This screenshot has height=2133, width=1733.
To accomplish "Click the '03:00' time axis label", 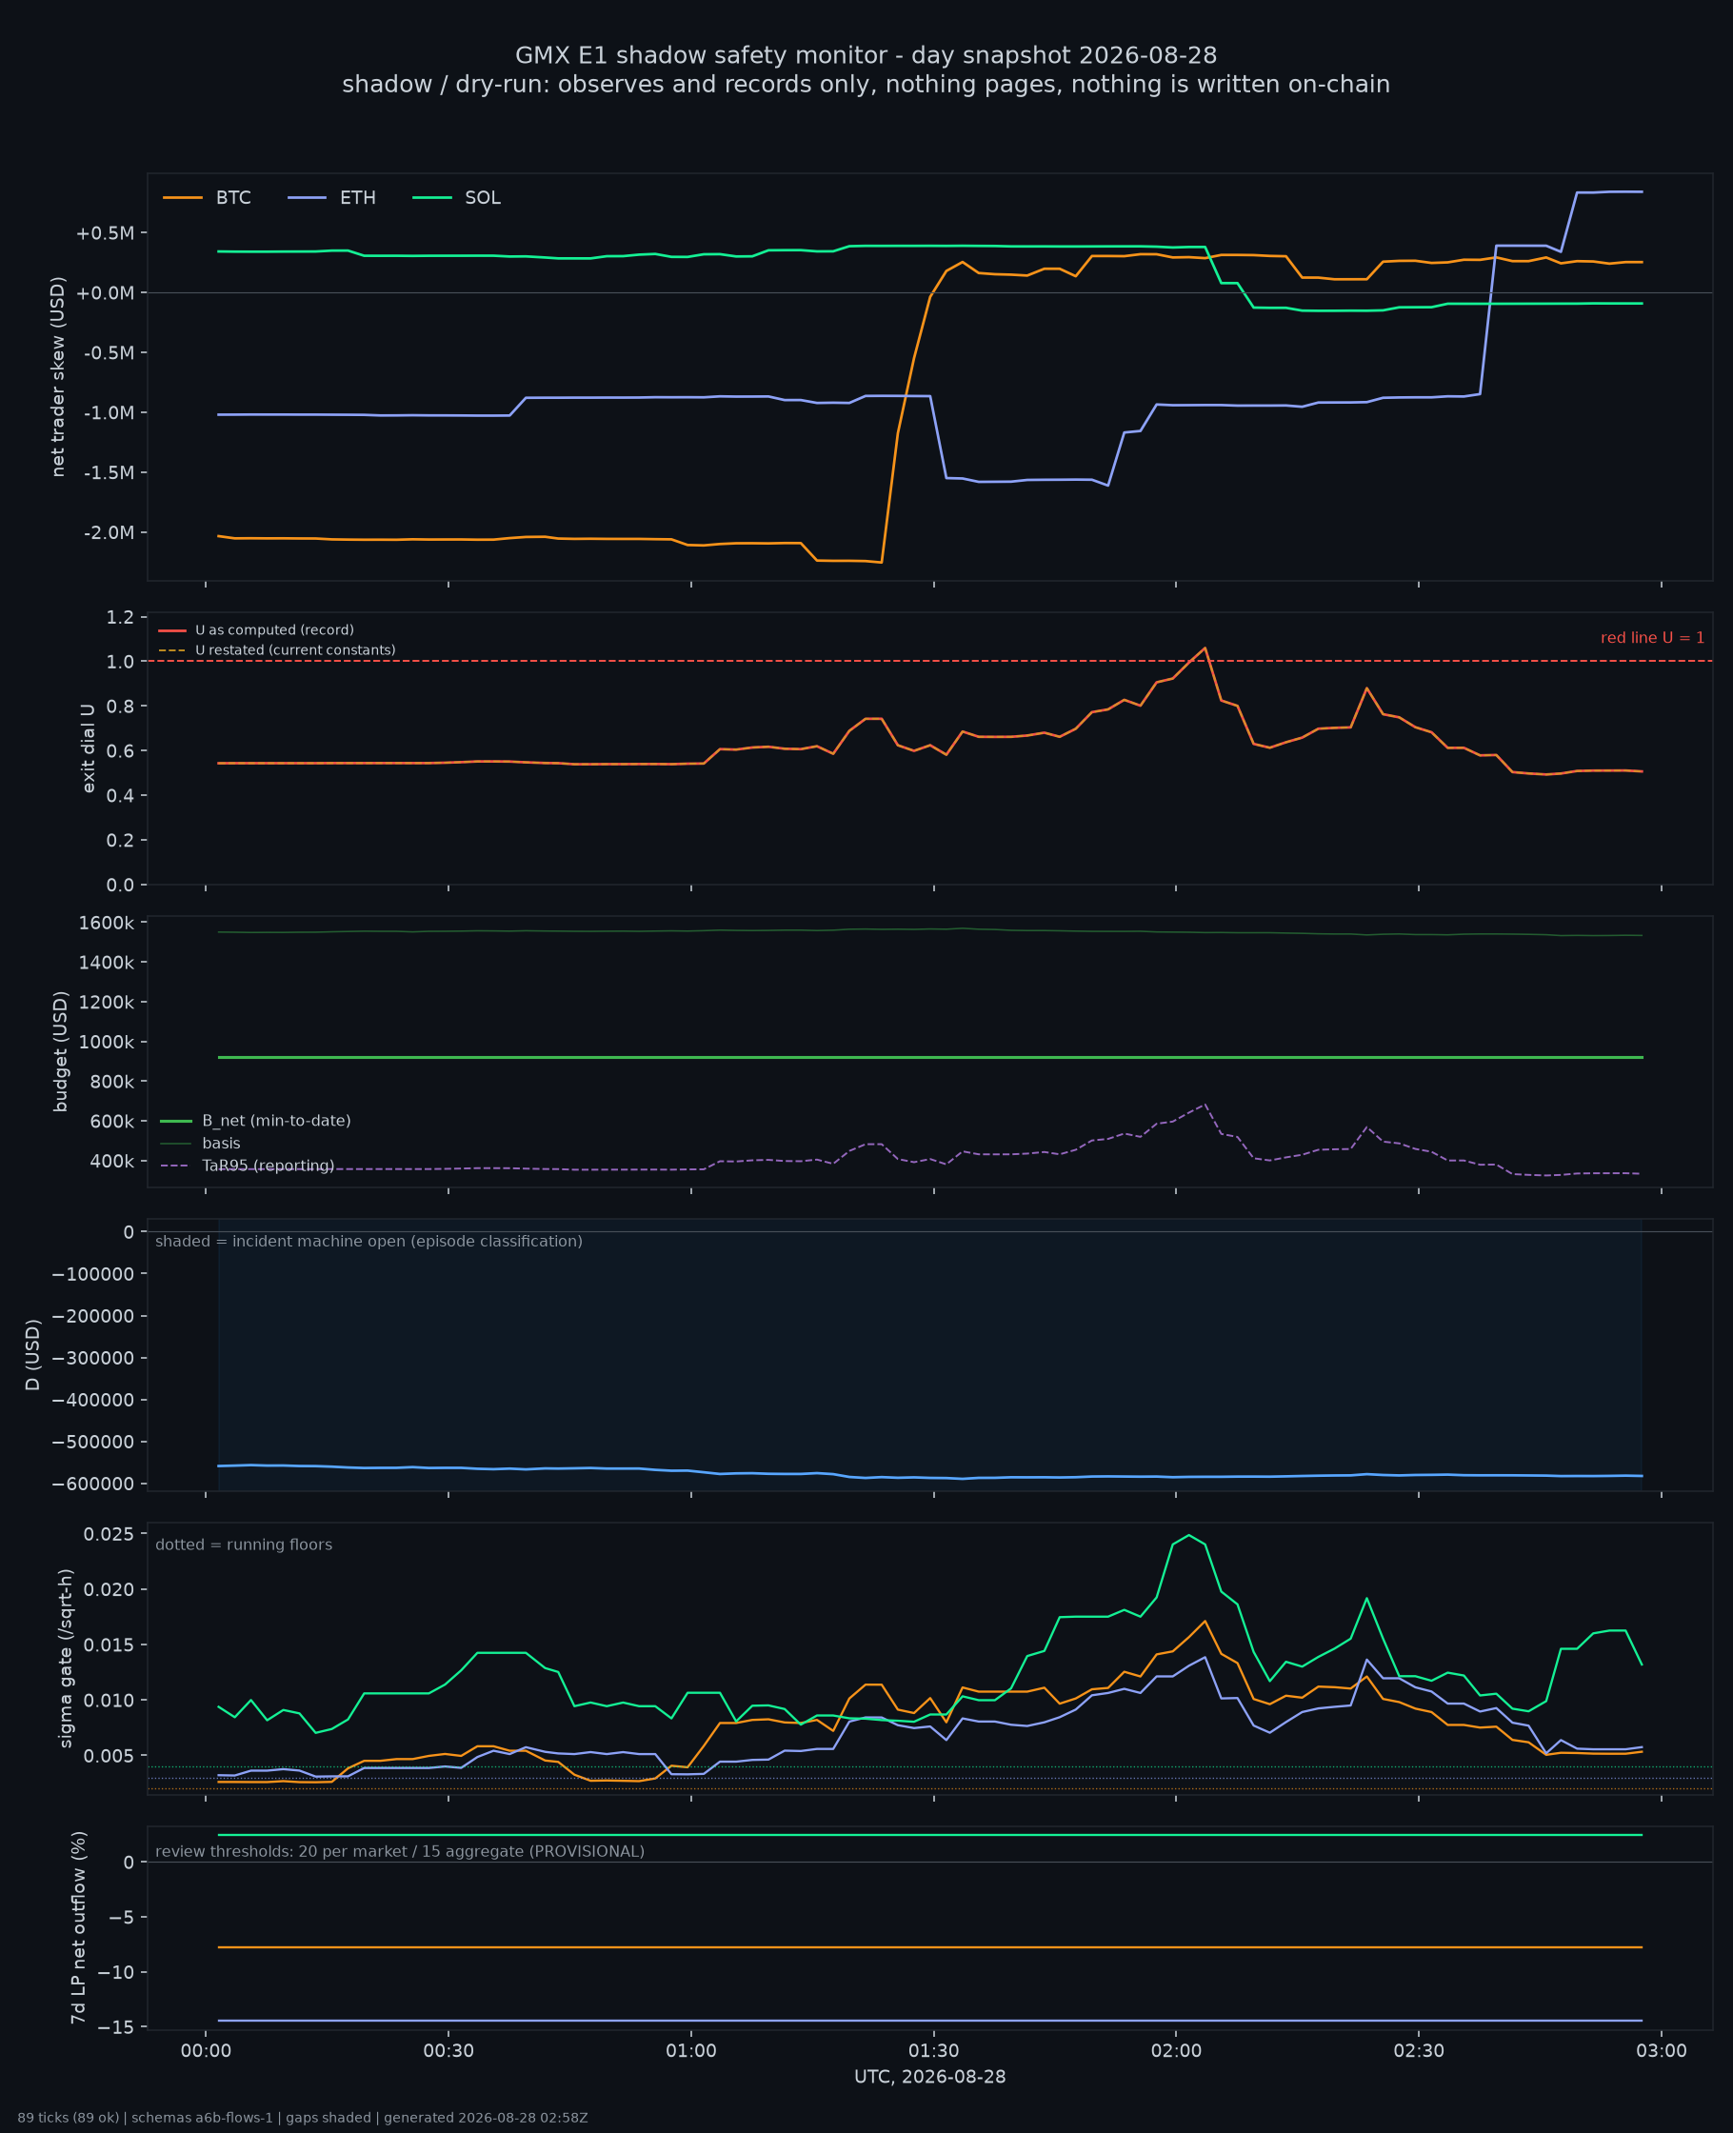I will pyautogui.click(x=1662, y=2052).
